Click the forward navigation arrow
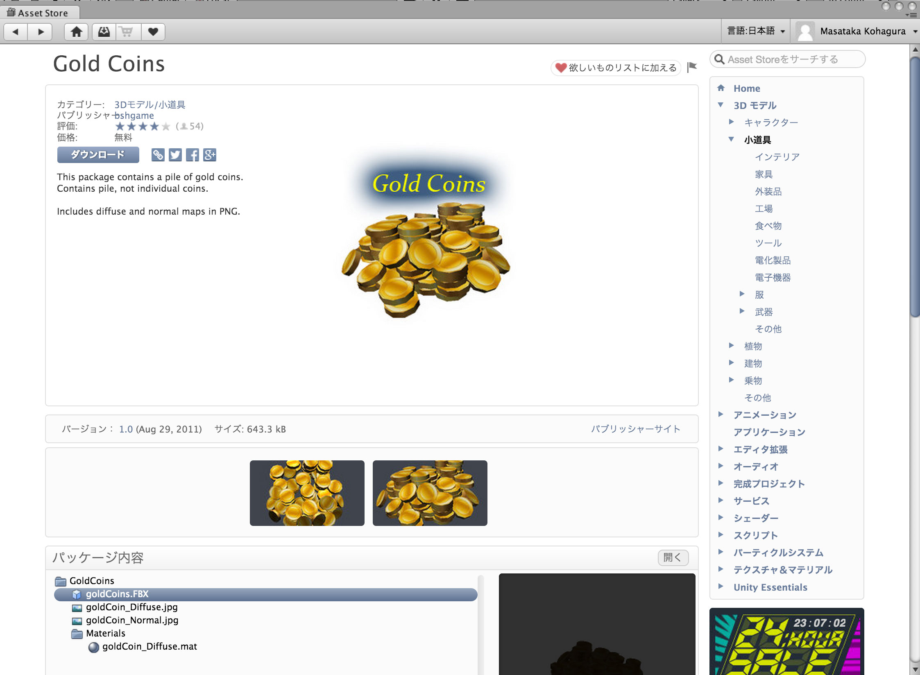 [40, 32]
